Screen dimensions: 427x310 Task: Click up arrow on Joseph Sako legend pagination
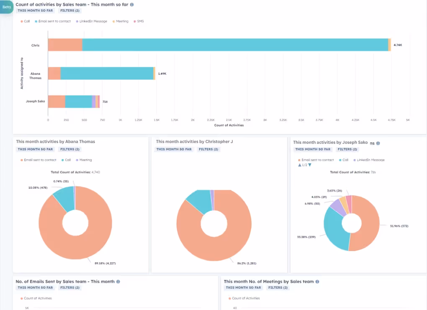point(299,165)
